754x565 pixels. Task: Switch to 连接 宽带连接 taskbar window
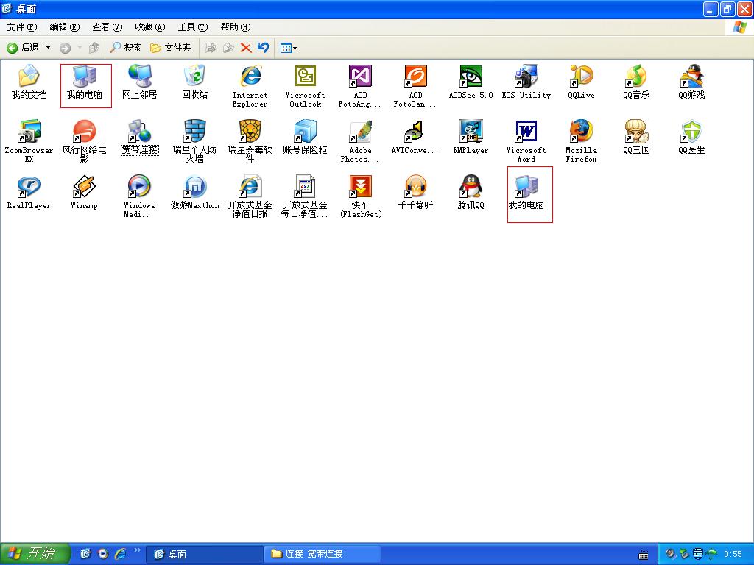pos(323,554)
